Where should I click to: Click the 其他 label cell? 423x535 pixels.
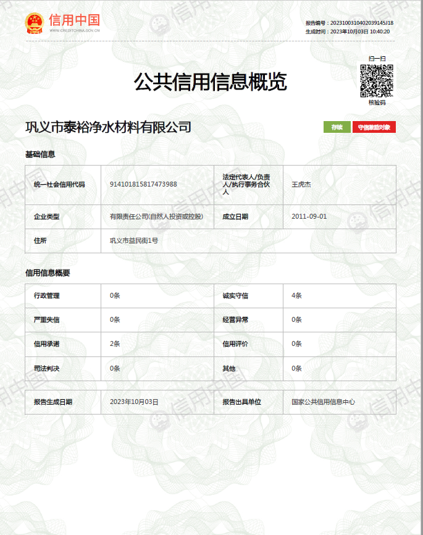(x=248, y=369)
